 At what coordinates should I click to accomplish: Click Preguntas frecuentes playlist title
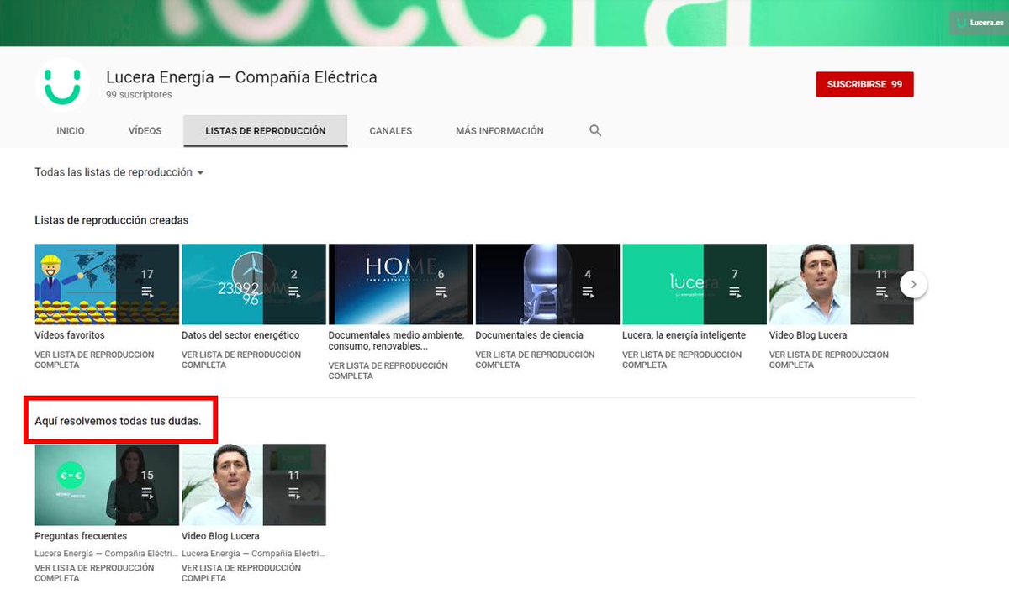click(x=81, y=536)
